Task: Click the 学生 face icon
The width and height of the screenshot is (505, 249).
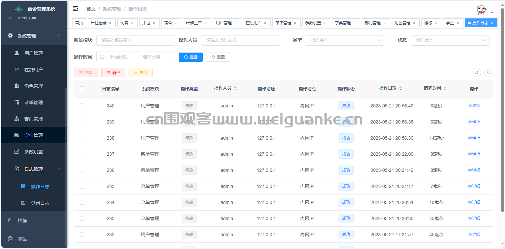Action: click(x=10, y=239)
